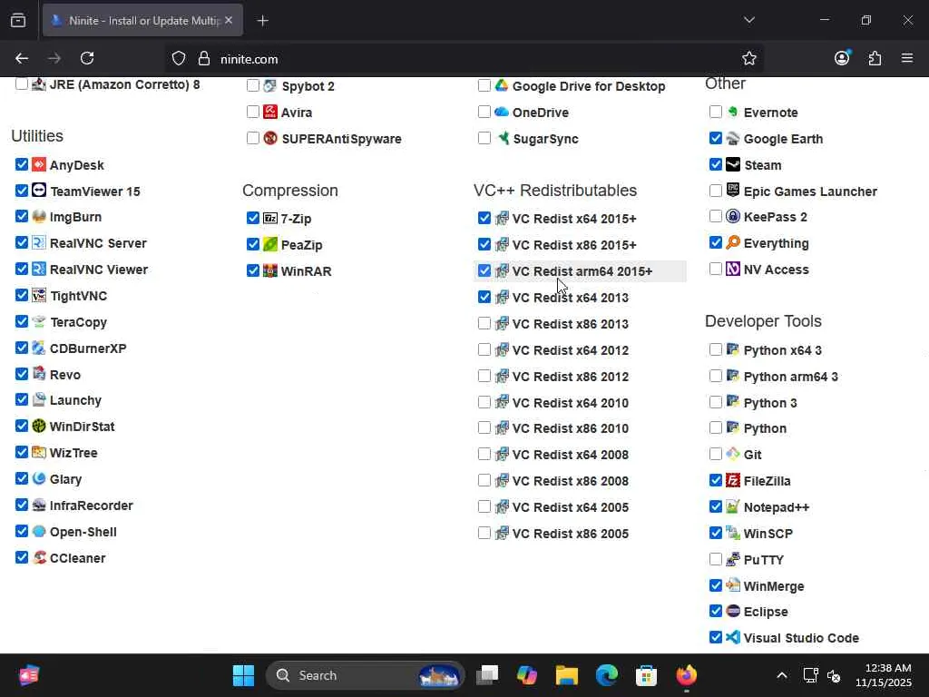Open the clock and date panel
The image size is (929, 697).
click(883, 675)
